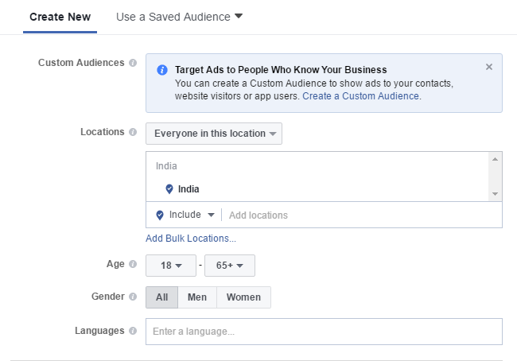Click the Enter a language input field
This screenshot has height=361, width=517.
coord(324,332)
